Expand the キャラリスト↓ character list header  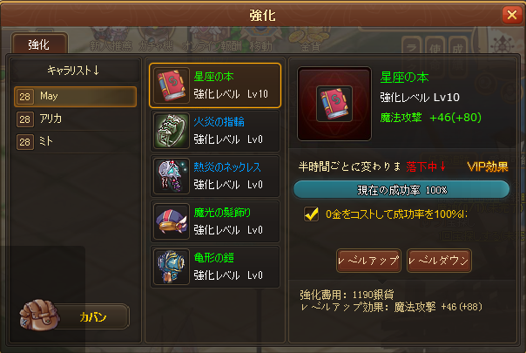[x=75, y=71]
